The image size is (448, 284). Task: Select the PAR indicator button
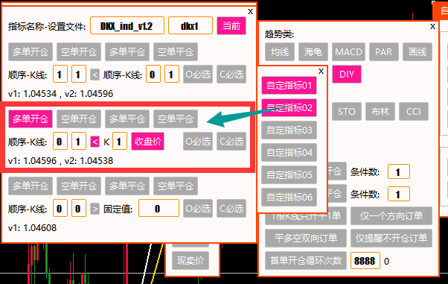(384, 52)
